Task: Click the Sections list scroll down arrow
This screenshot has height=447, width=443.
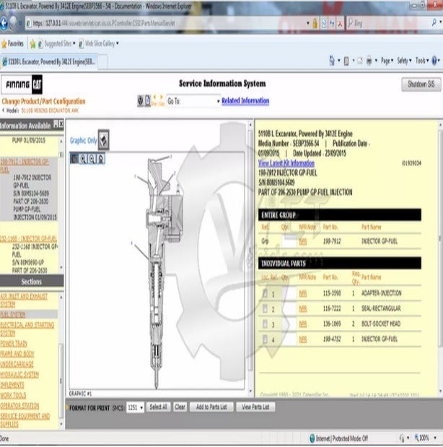Action: [61, 424]
